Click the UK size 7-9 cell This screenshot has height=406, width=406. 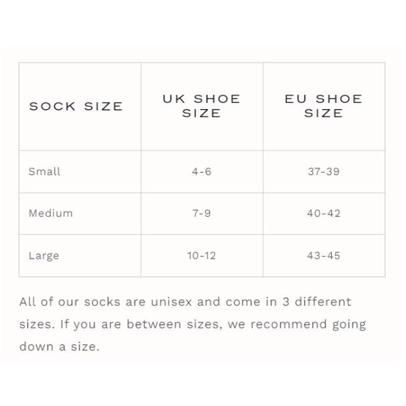pyautogui.click(x=201, y=213)
